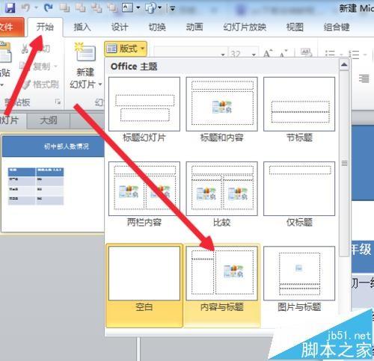Click the Save icon in quick access toolbar
Image resolution: width=374 pixels, height=361 pixels.
[x=10, y=8]
